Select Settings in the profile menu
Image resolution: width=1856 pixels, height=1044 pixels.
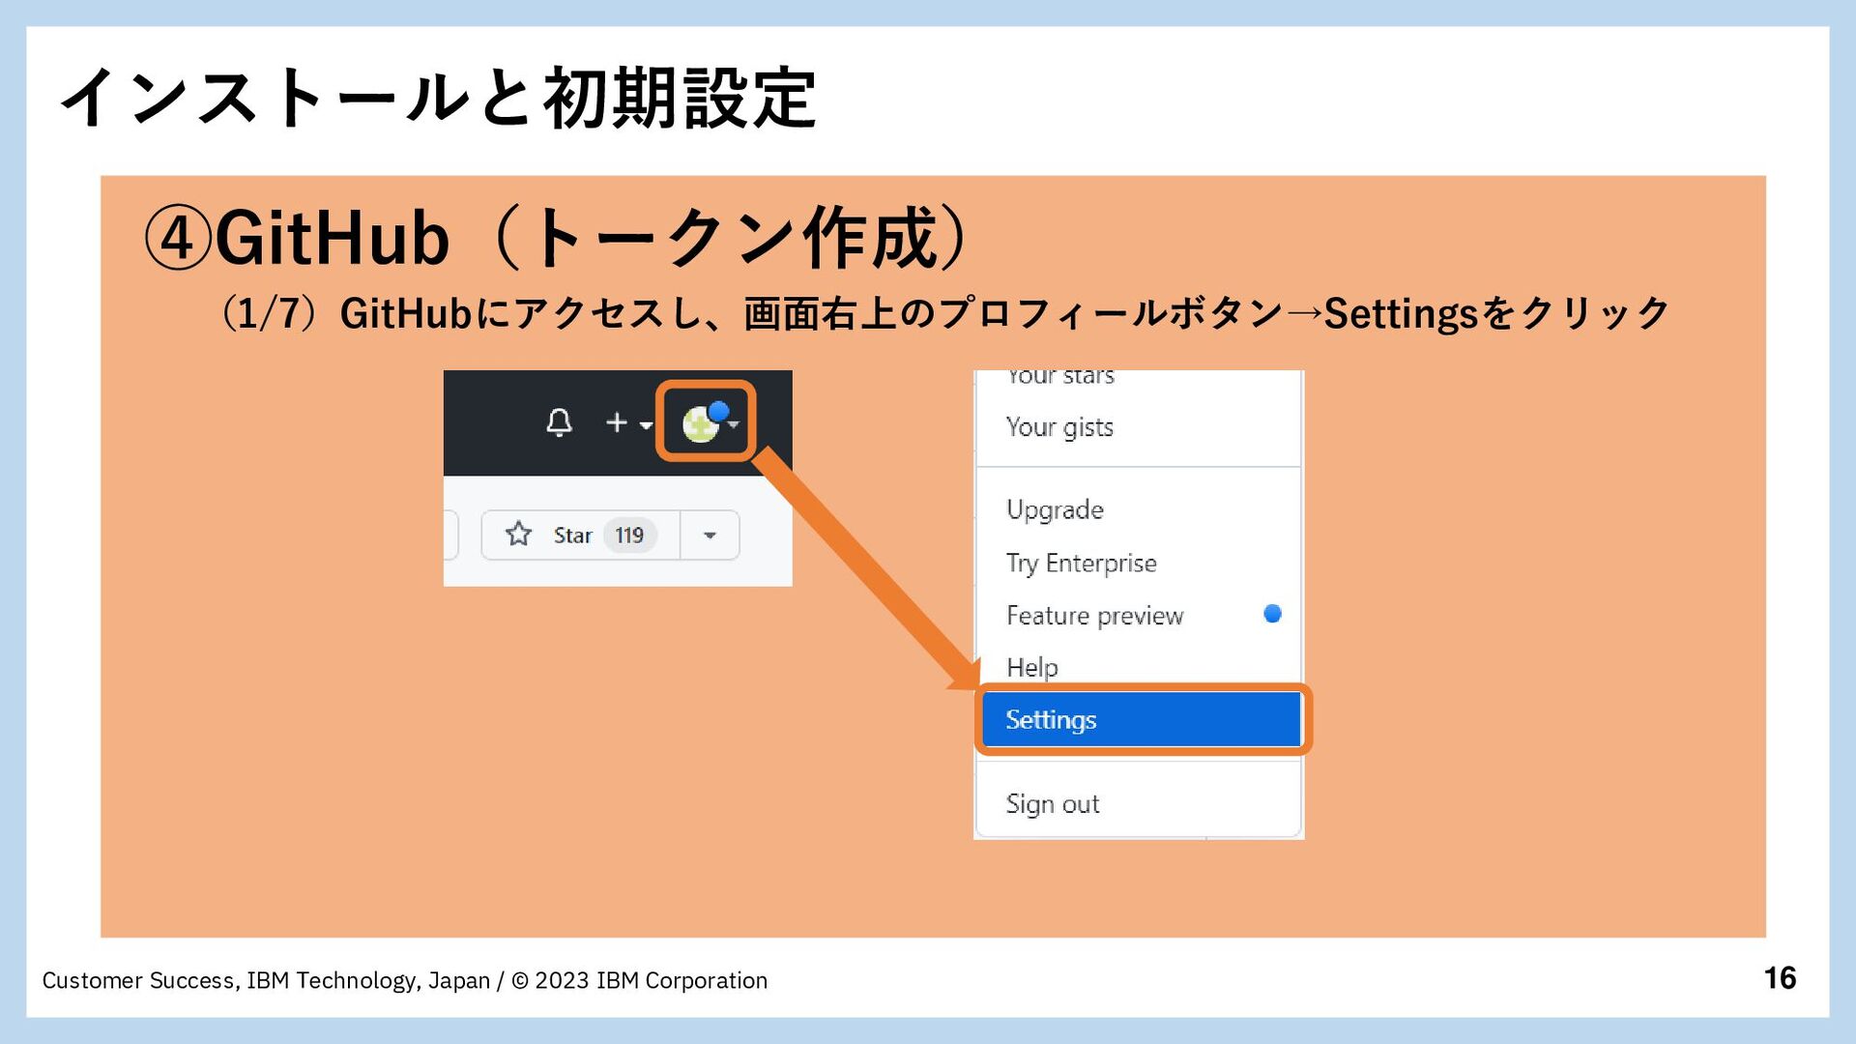point(1141,719)
